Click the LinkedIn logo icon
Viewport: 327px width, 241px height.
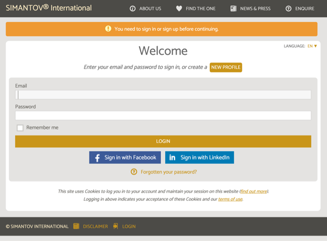pyautogui.click(x=172, y=158)
